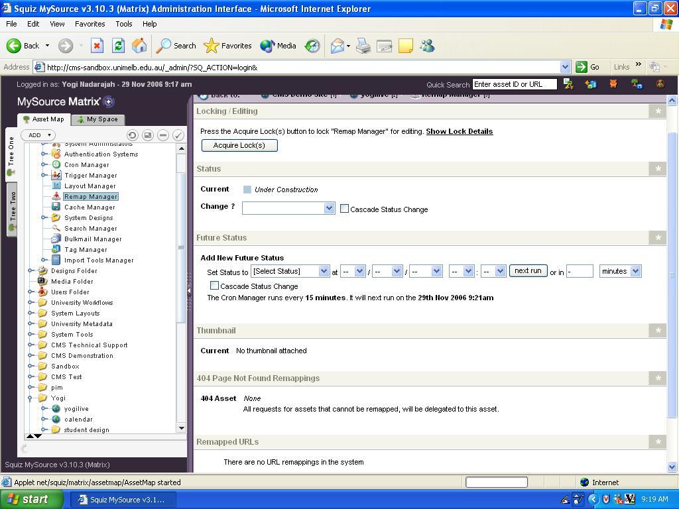Viewport: 679px width, 509px height.
Task: Open the minutes unit dropdown
Action: coord(620,271)
